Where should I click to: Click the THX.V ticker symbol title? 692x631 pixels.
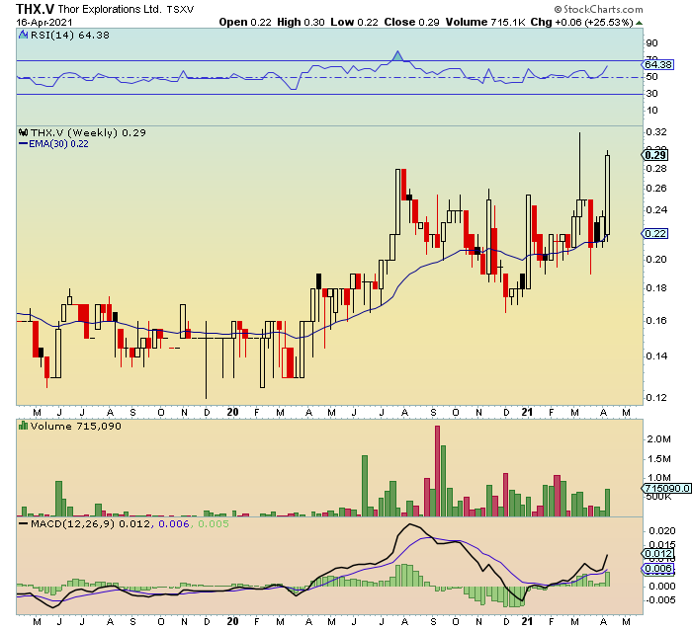coord(36,9)
